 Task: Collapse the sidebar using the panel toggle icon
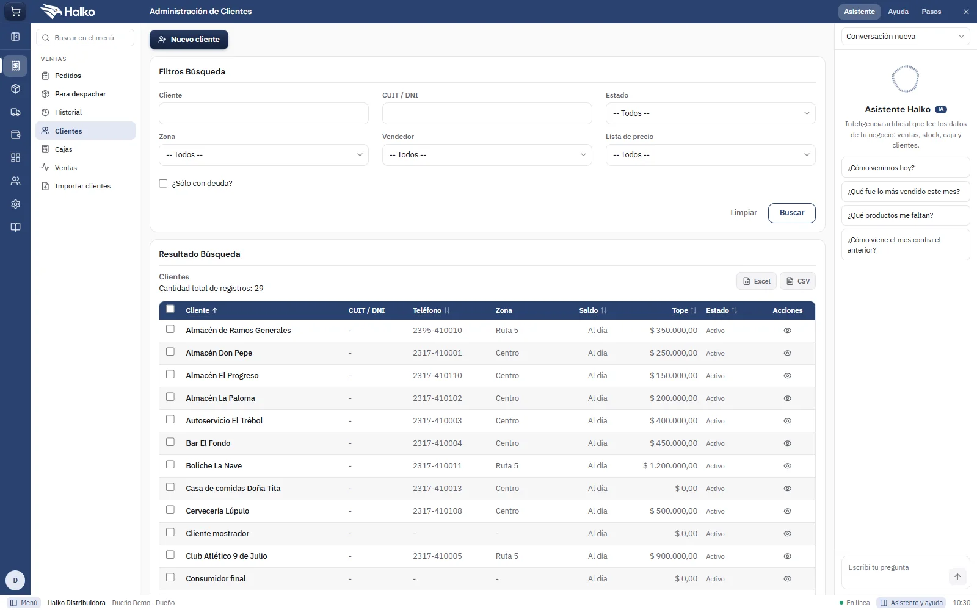coord(15,37)
